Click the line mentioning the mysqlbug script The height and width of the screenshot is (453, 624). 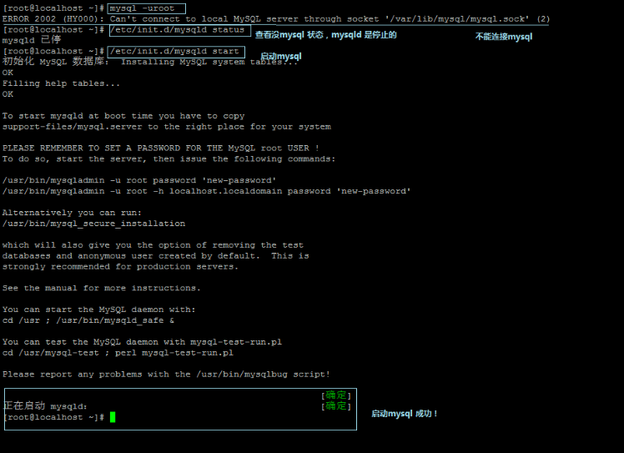[165, 375]
